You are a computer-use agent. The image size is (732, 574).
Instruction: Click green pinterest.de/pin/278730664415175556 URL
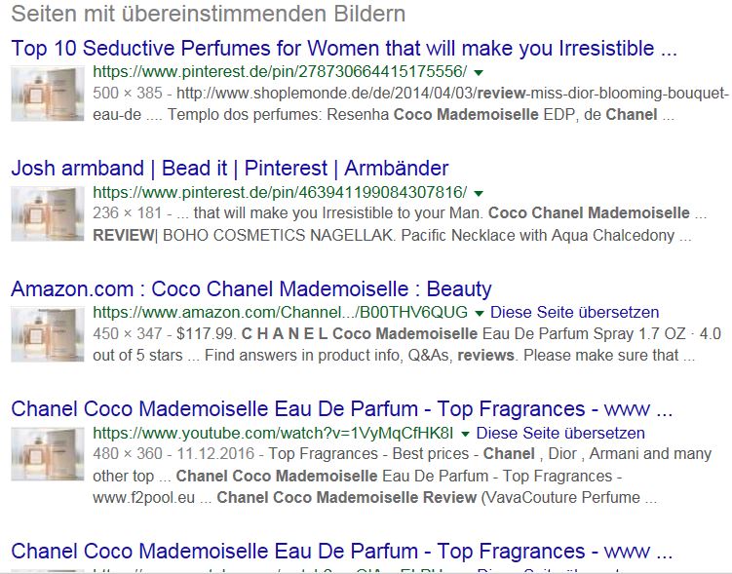[280, 72]
